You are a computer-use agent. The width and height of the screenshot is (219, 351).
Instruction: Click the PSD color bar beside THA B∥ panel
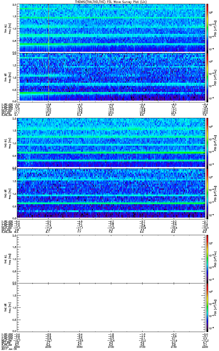pyautogui.click(x=207, y=77)
